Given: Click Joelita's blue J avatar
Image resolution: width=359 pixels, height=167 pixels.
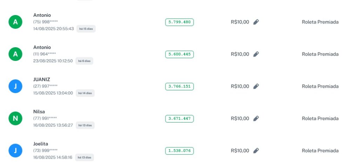Looking at the screenshot, I should (x=15, y=151).
